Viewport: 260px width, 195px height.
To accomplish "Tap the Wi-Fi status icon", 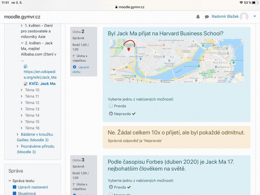I will point(241,3).
